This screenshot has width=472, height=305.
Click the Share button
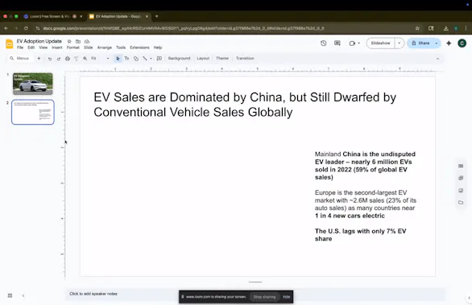tap(420, 43)
